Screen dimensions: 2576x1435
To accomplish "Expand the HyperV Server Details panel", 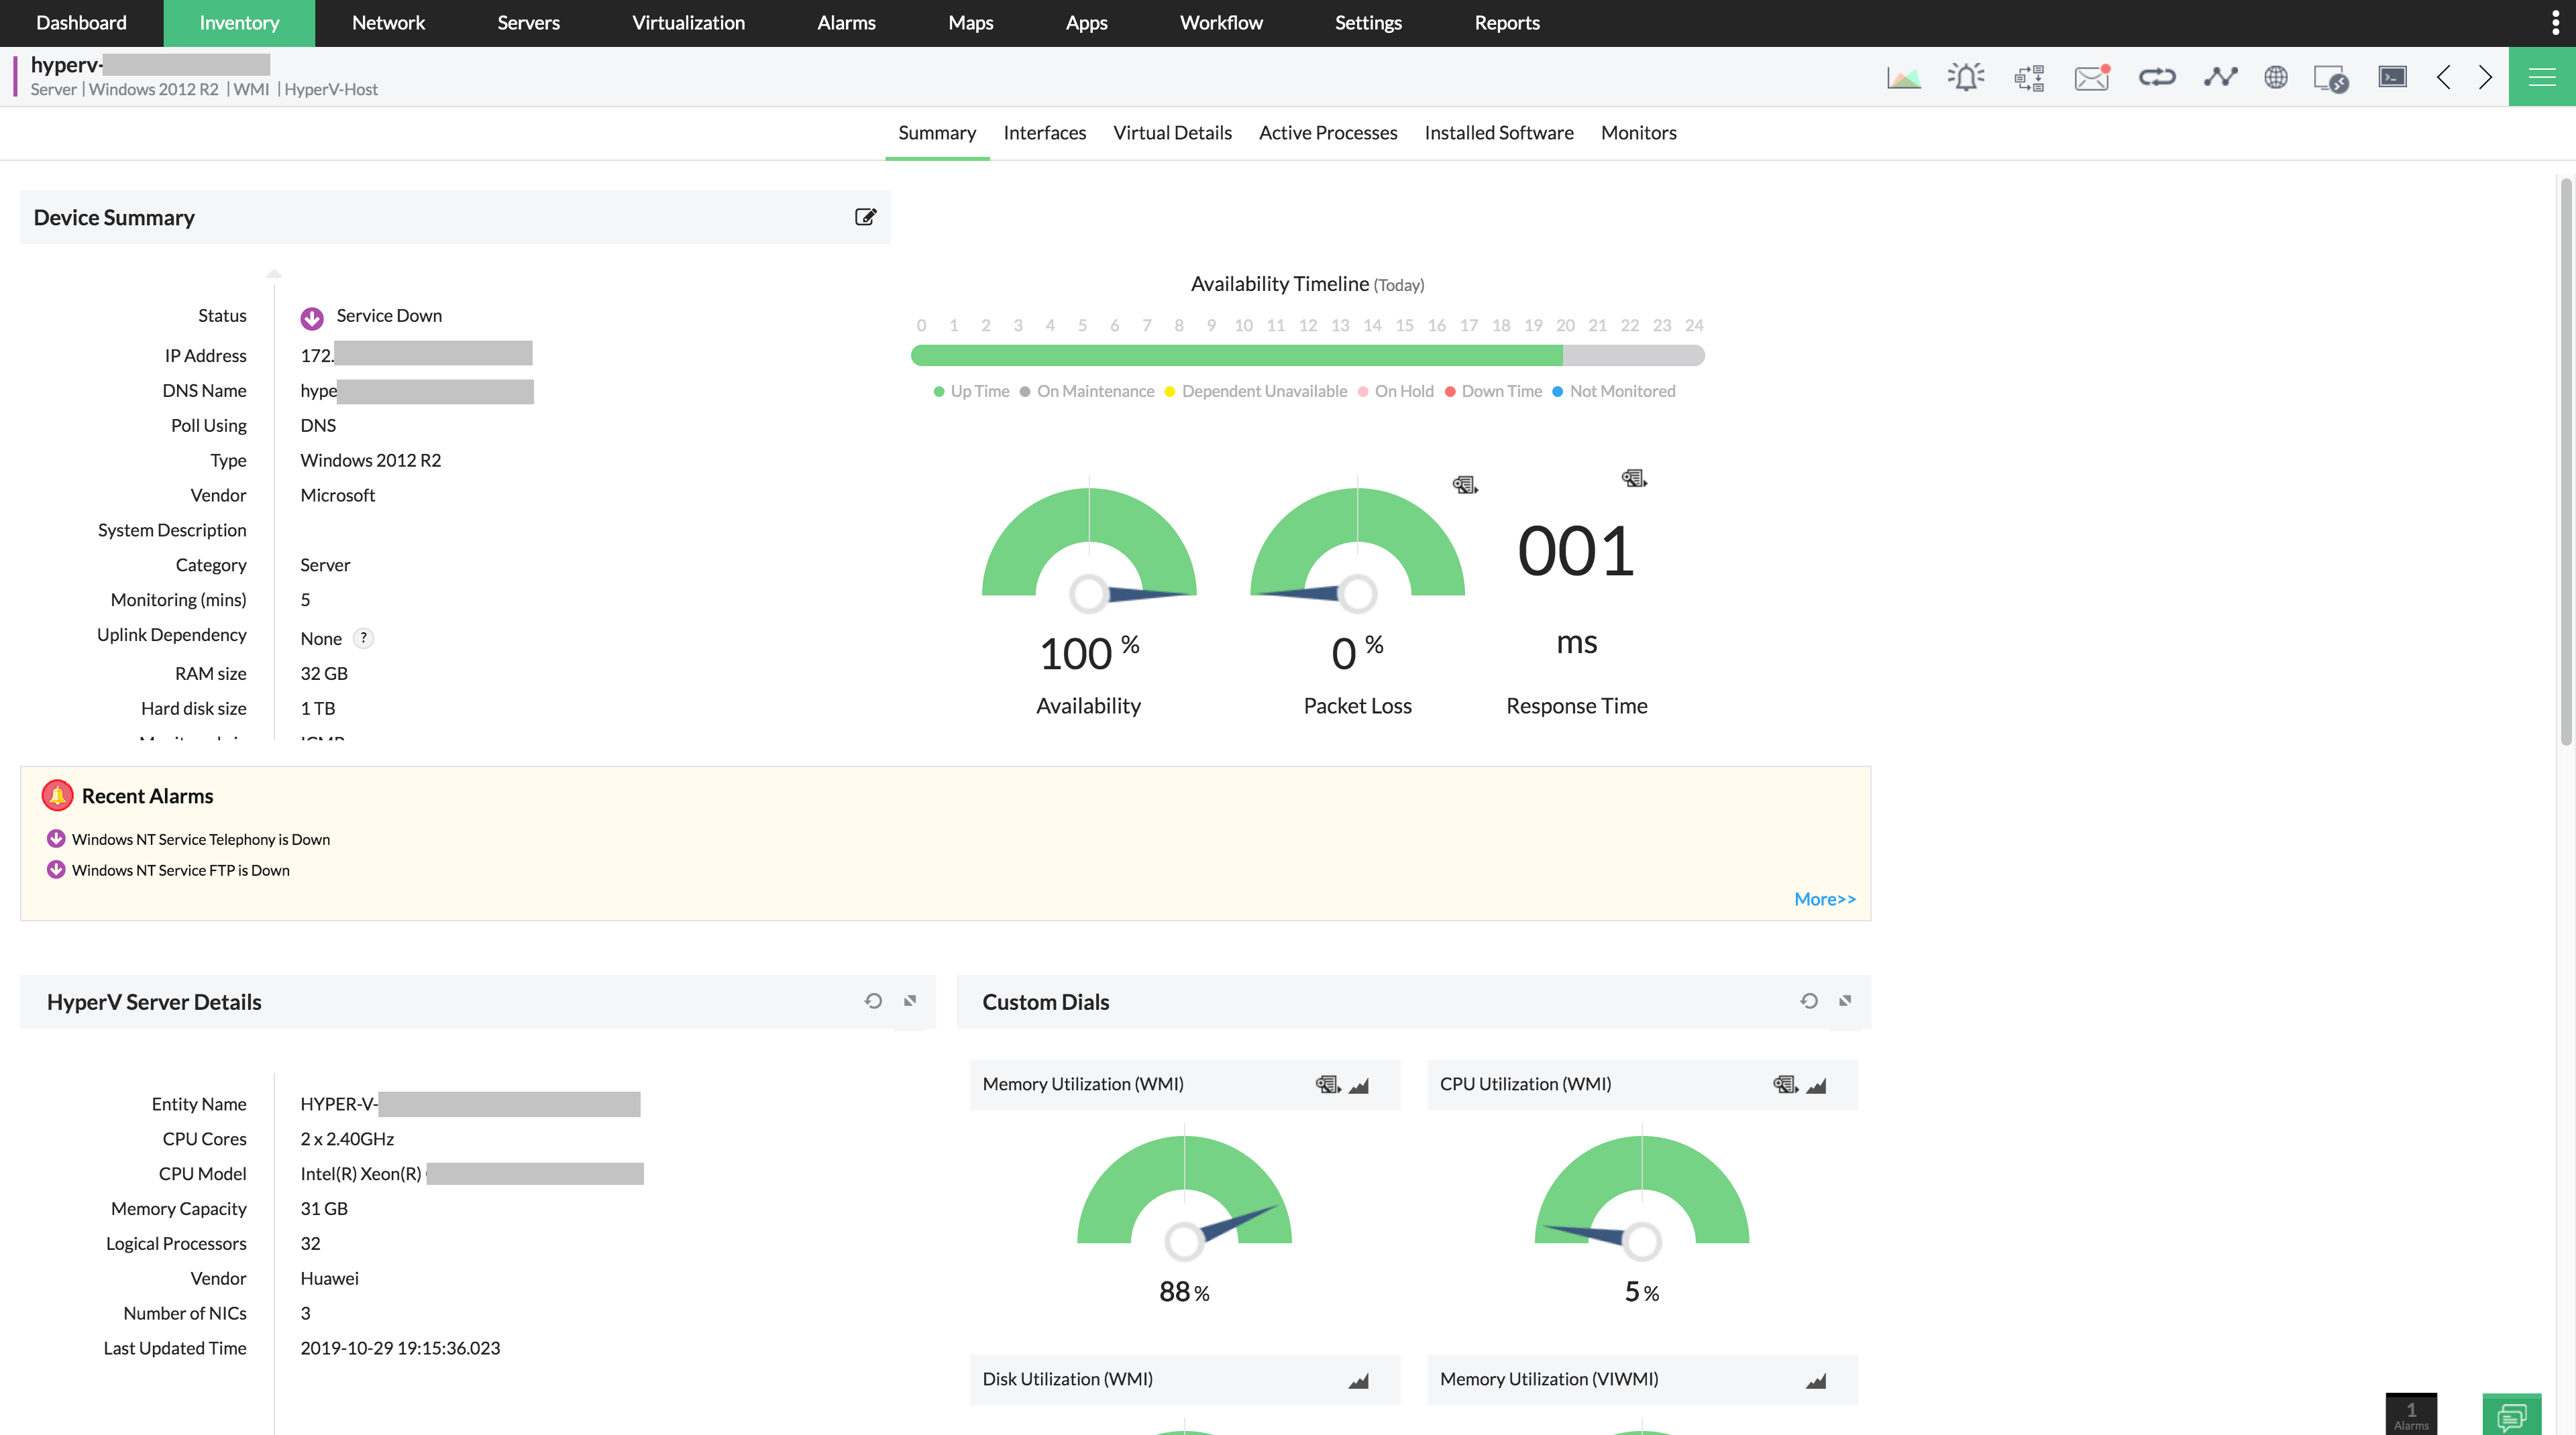I will tap(910, 1001).
